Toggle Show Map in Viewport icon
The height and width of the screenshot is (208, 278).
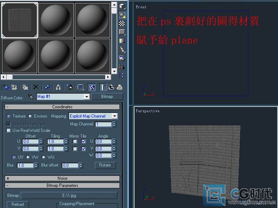[92, 87]
